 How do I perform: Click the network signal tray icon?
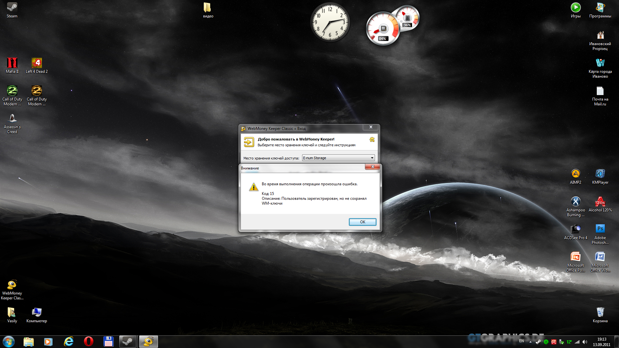(577, 342)
